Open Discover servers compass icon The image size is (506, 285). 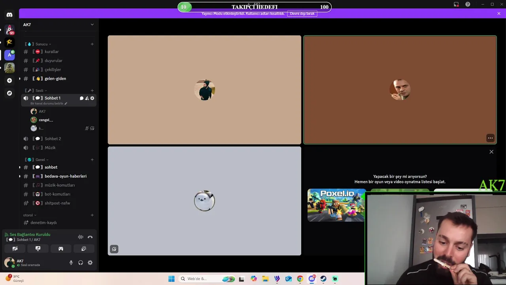click(9, 93)
